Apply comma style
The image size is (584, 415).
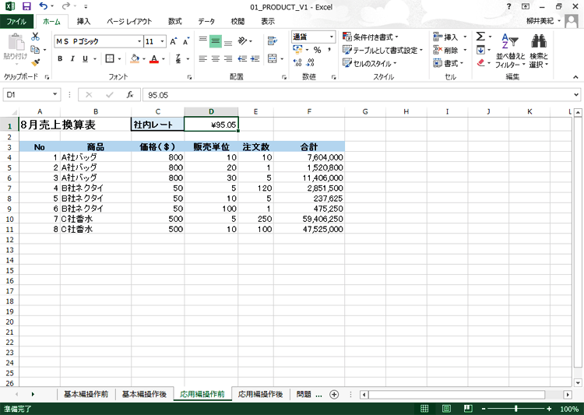coord(329,50)
